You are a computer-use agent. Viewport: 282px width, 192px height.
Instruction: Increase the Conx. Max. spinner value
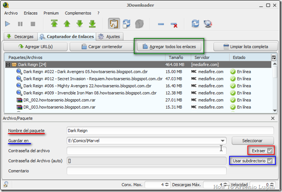tap(168, 183)
